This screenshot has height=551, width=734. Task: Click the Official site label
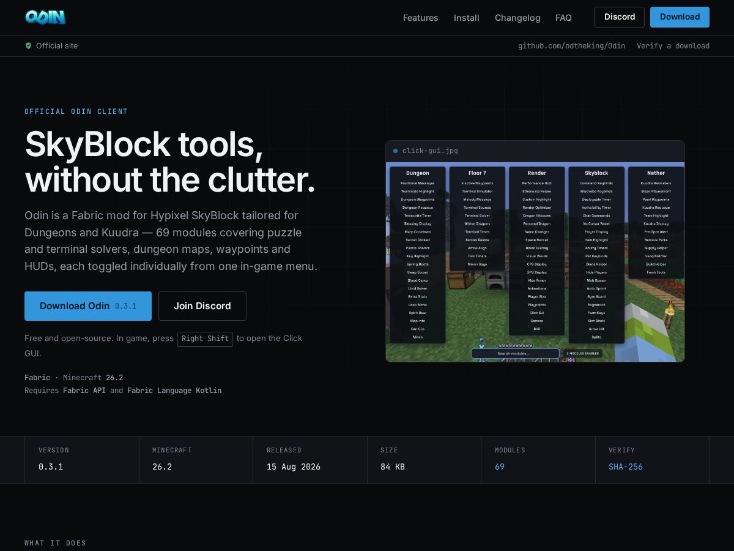(x=57, y=45)
